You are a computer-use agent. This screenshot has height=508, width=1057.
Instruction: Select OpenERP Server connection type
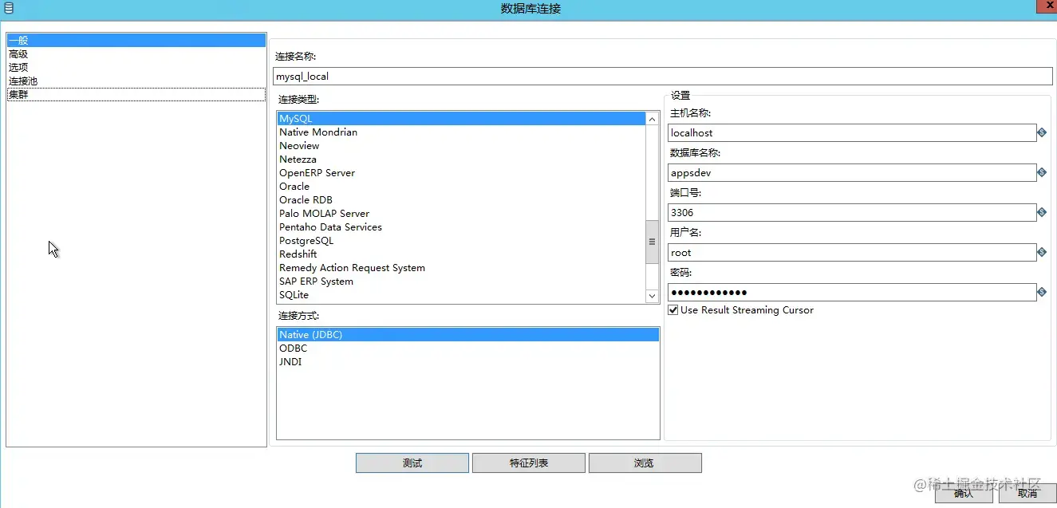pyautogui.click(x=461, y=173)
